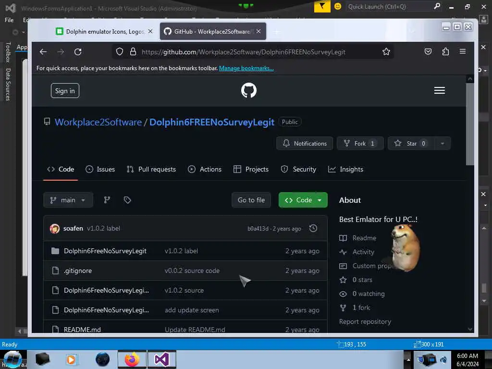Open Visual Studio notifications flag

(x=322, y=6)
